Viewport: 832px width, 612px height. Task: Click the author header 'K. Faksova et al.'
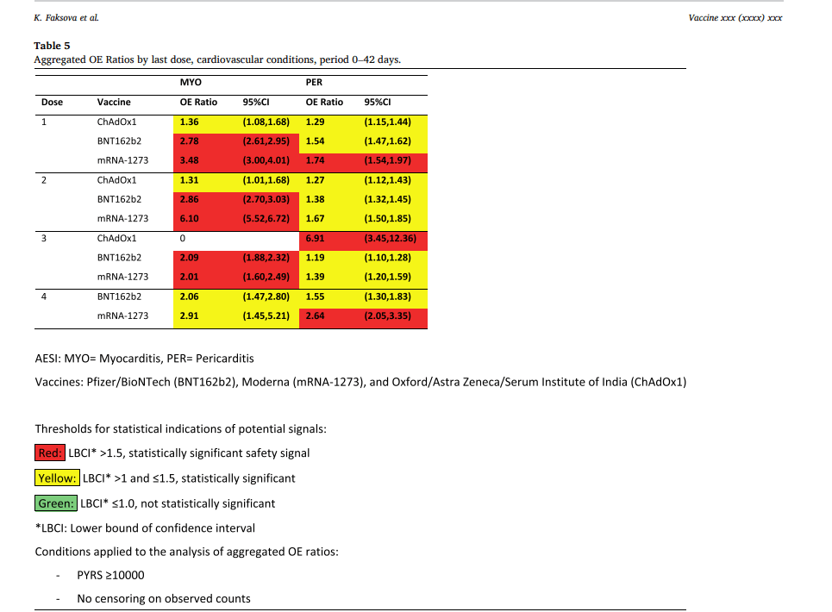pyautogui.click(x=66, y=17)
